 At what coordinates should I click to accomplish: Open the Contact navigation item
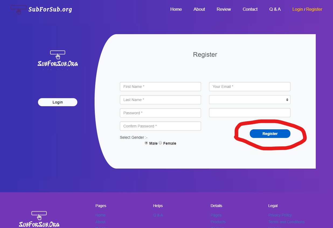click(x=250, y=9)
